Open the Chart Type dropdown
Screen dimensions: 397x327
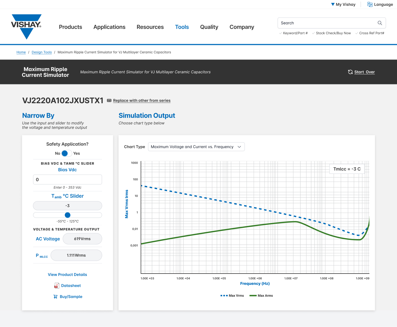(x=196, y=147)
